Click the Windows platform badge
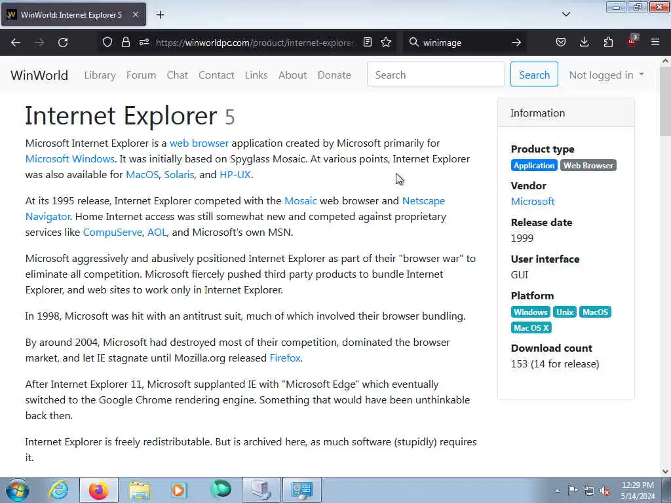 [x=530, y=312]
